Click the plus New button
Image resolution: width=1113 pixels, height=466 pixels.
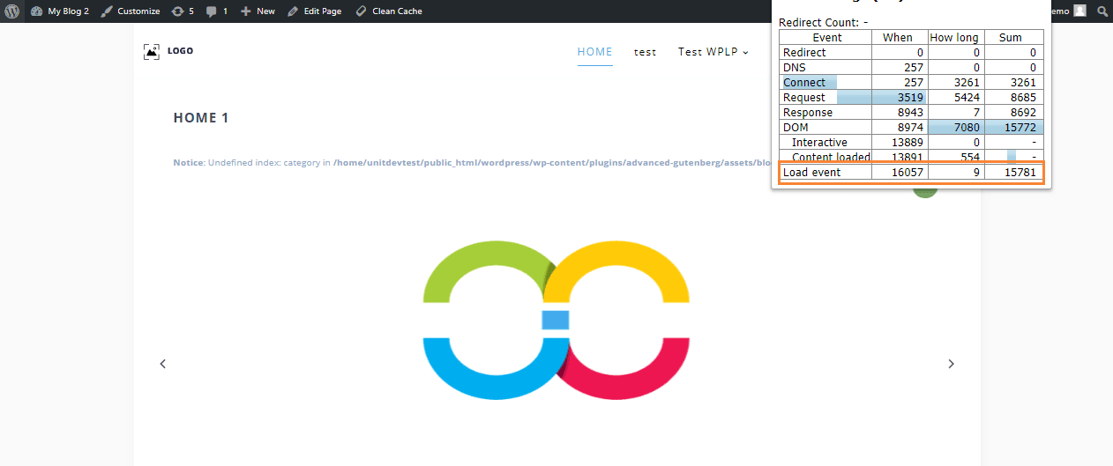pos(258,11)
